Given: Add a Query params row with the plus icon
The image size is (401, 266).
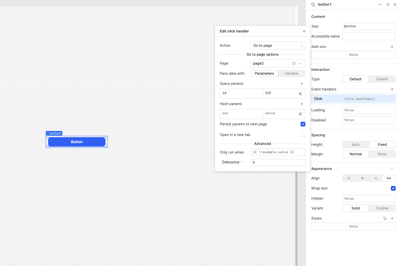Looking at the screenshot, I should [x=302, y=84].
